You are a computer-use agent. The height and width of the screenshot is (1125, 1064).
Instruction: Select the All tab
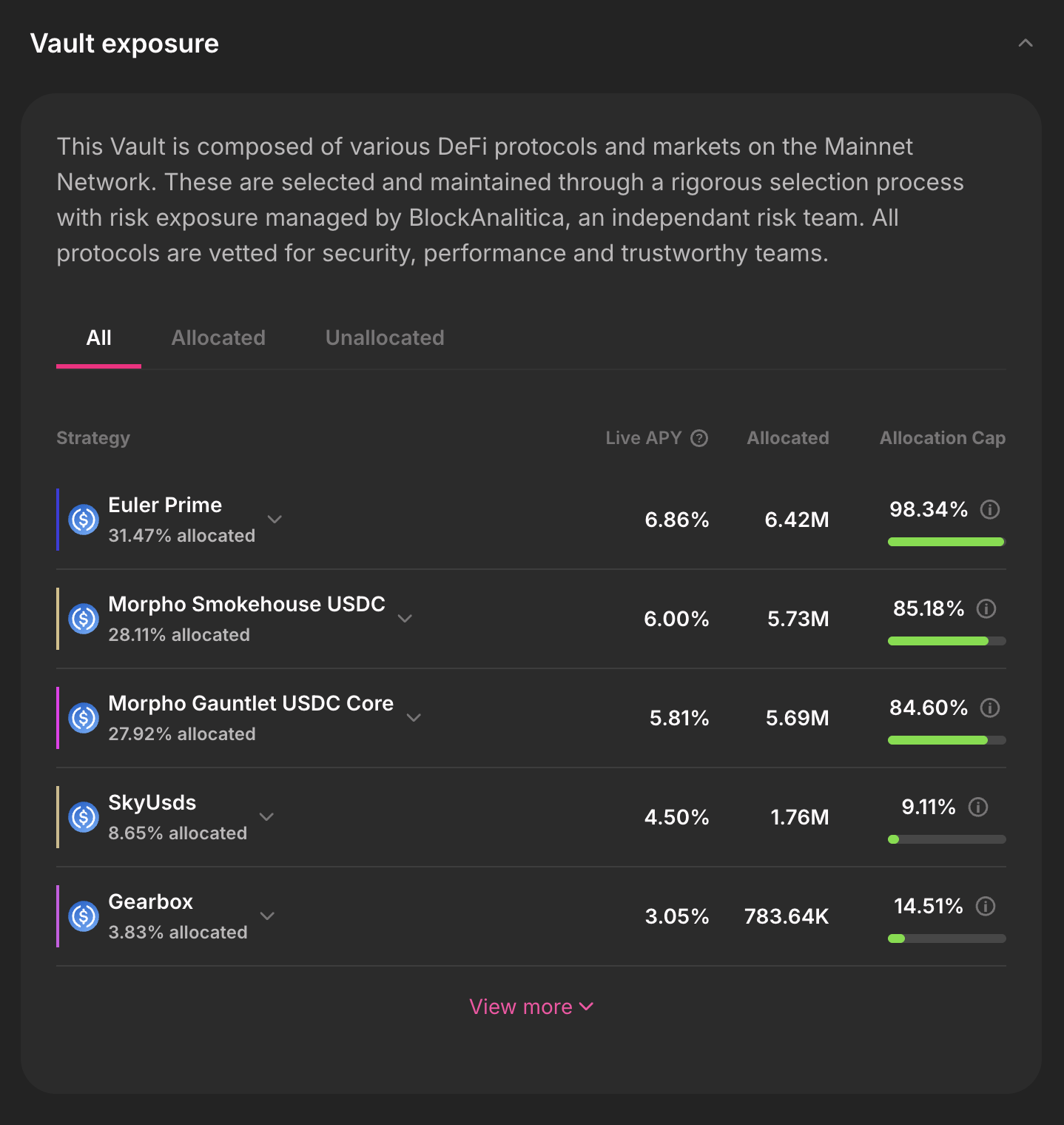pyautogui.click(x=98, y=338)
